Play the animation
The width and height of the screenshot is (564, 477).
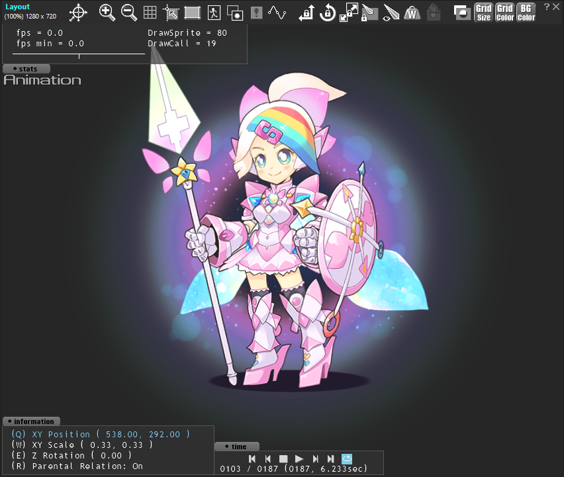point(299,459)
